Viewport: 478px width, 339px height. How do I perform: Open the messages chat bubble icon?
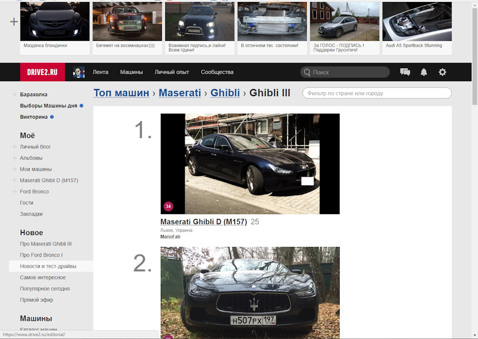[405, 72]
